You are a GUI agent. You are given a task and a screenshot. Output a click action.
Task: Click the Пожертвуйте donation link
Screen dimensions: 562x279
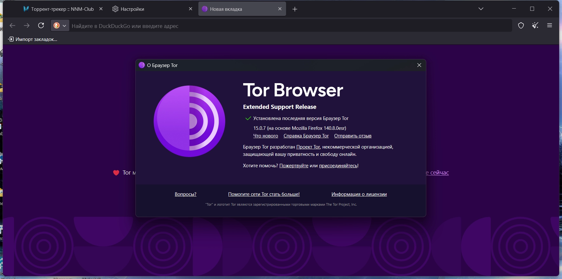[294, 166]
